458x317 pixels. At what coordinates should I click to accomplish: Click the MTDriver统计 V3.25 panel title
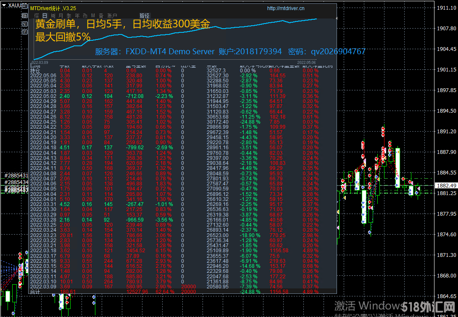pyautogui.click(x=53, y=8)
